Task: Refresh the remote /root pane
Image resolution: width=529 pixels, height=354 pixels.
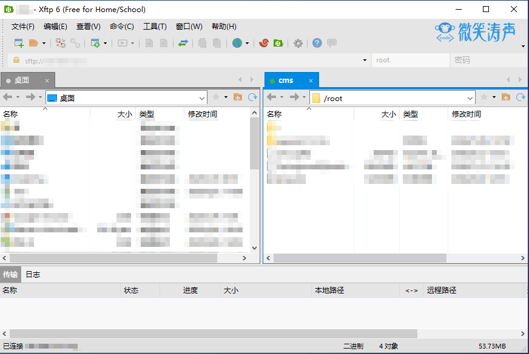Action: click(521, 97)
